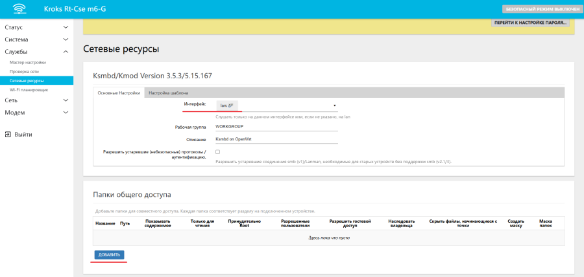Click the Kroks Wi-Fi logo icon

(x=21, y=9)
